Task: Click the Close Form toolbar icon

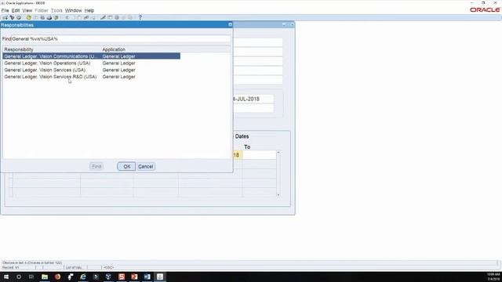Action: tap(56, 17)
